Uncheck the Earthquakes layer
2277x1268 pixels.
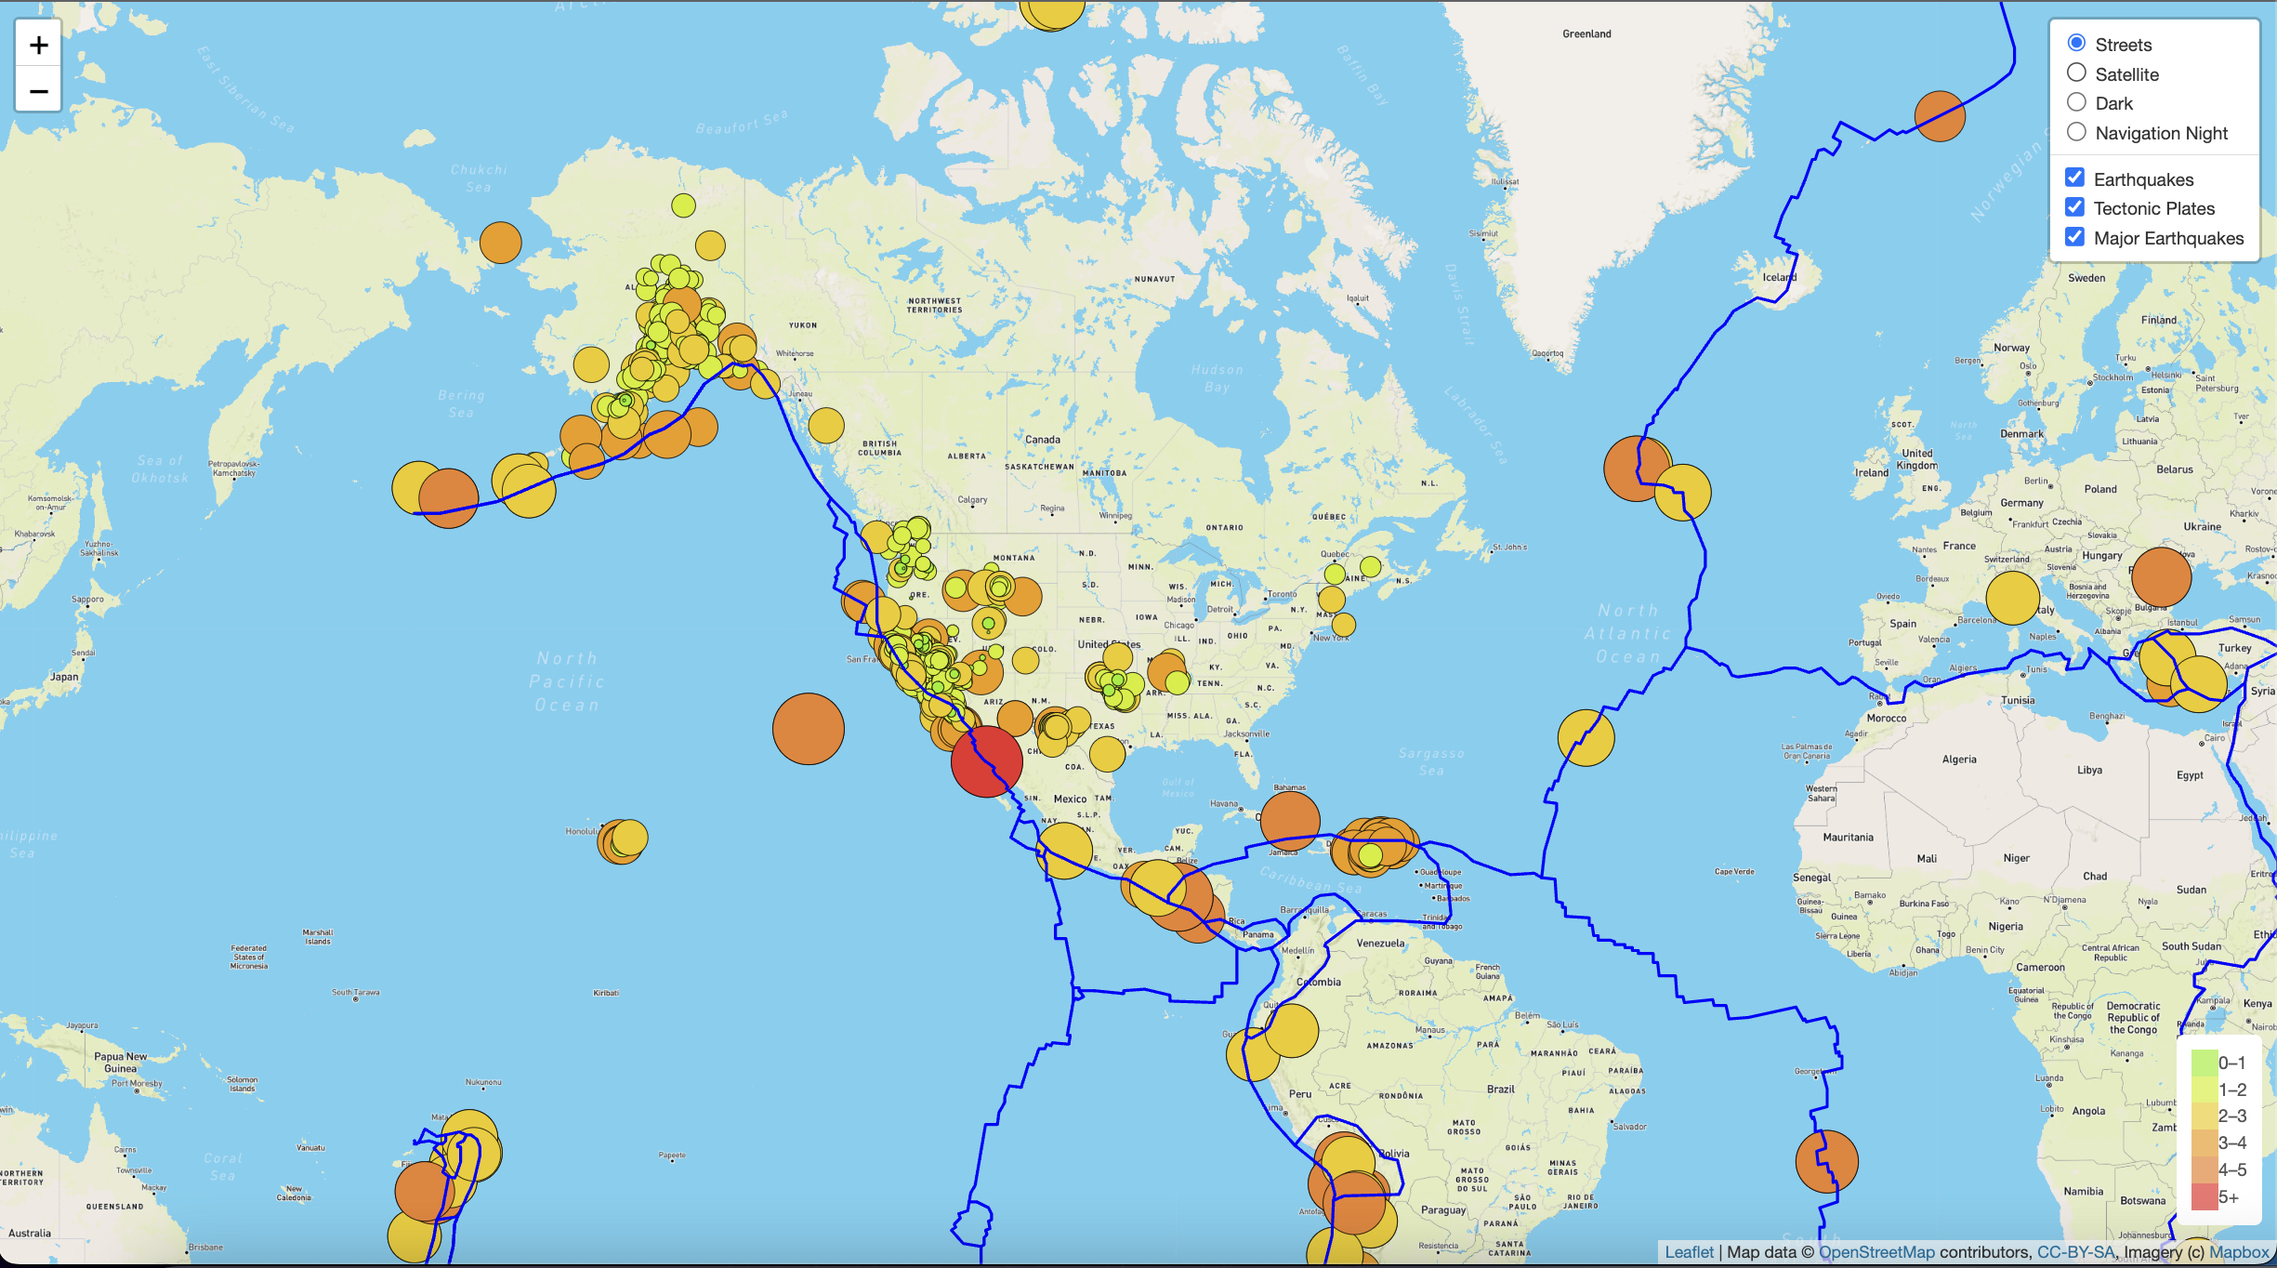point(2074,177)
